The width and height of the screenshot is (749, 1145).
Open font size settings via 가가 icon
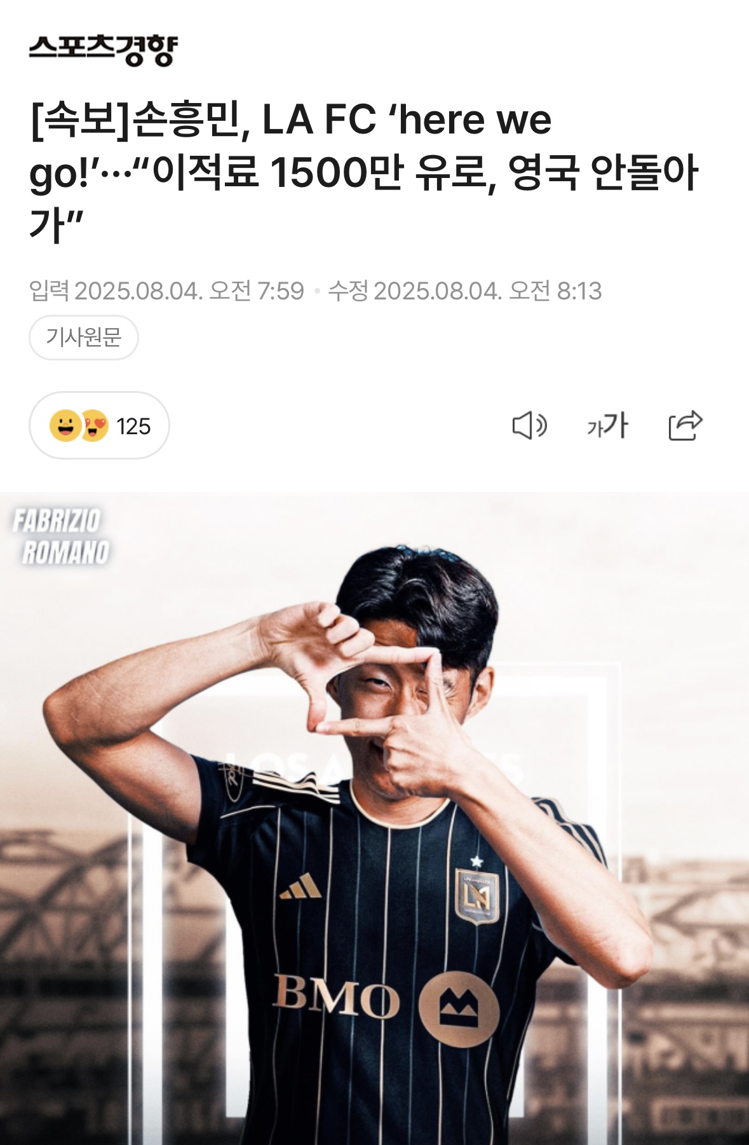click(607, 425)
